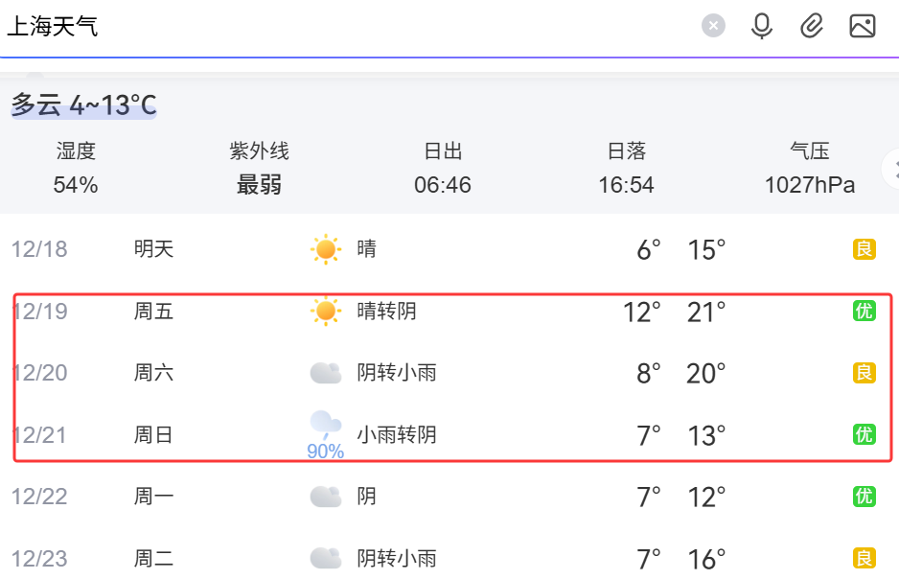Image resolution: width=899 pixels, height=579 pixels.
Task: Click the 湿度 54% info item
Action: coord(76,169)
